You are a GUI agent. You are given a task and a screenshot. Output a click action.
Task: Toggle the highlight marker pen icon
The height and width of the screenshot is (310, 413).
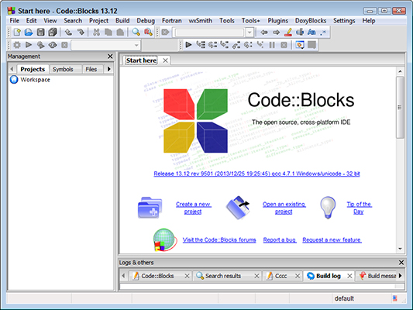[x=288, y=32]
